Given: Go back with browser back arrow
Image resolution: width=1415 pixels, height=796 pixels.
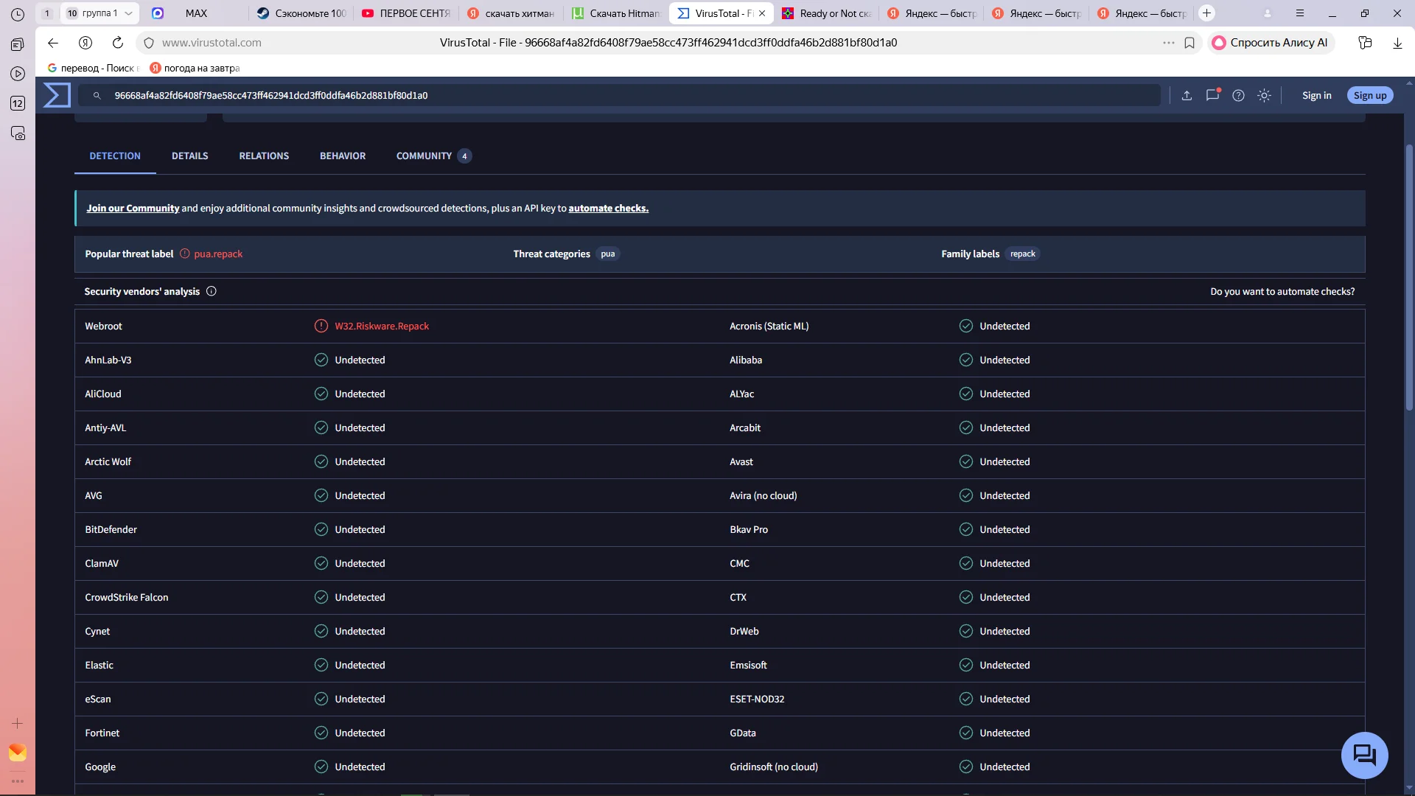Looking at the screenshot, I should coord(53,43).
